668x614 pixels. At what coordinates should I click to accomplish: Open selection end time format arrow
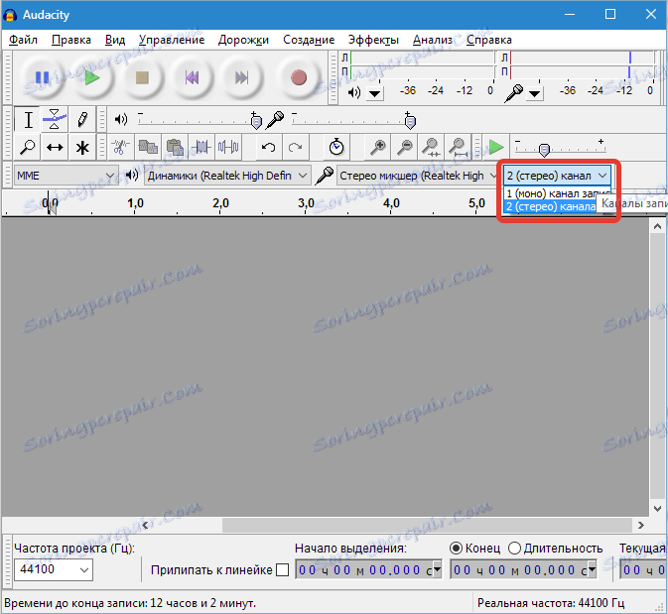tap(592, 569)
